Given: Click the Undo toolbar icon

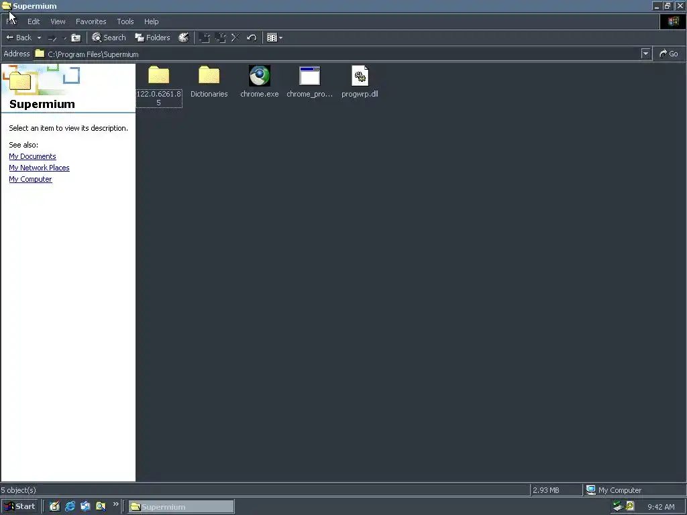Looking at the screenshot, I should tap(252, 38).
